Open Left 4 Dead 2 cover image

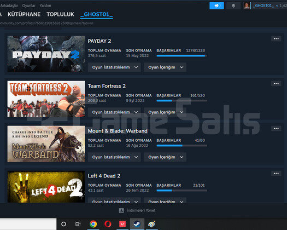click(46, 187)
